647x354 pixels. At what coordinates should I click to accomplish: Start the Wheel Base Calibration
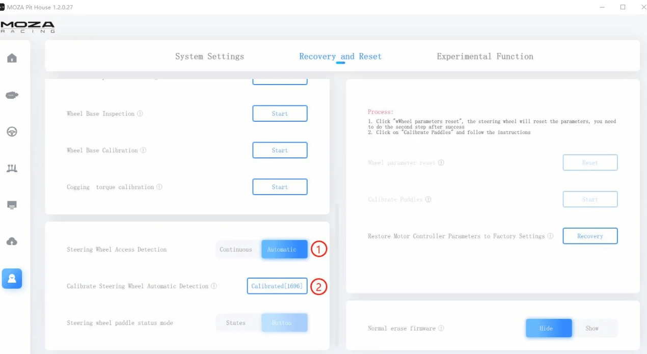(x=280, y=150)
